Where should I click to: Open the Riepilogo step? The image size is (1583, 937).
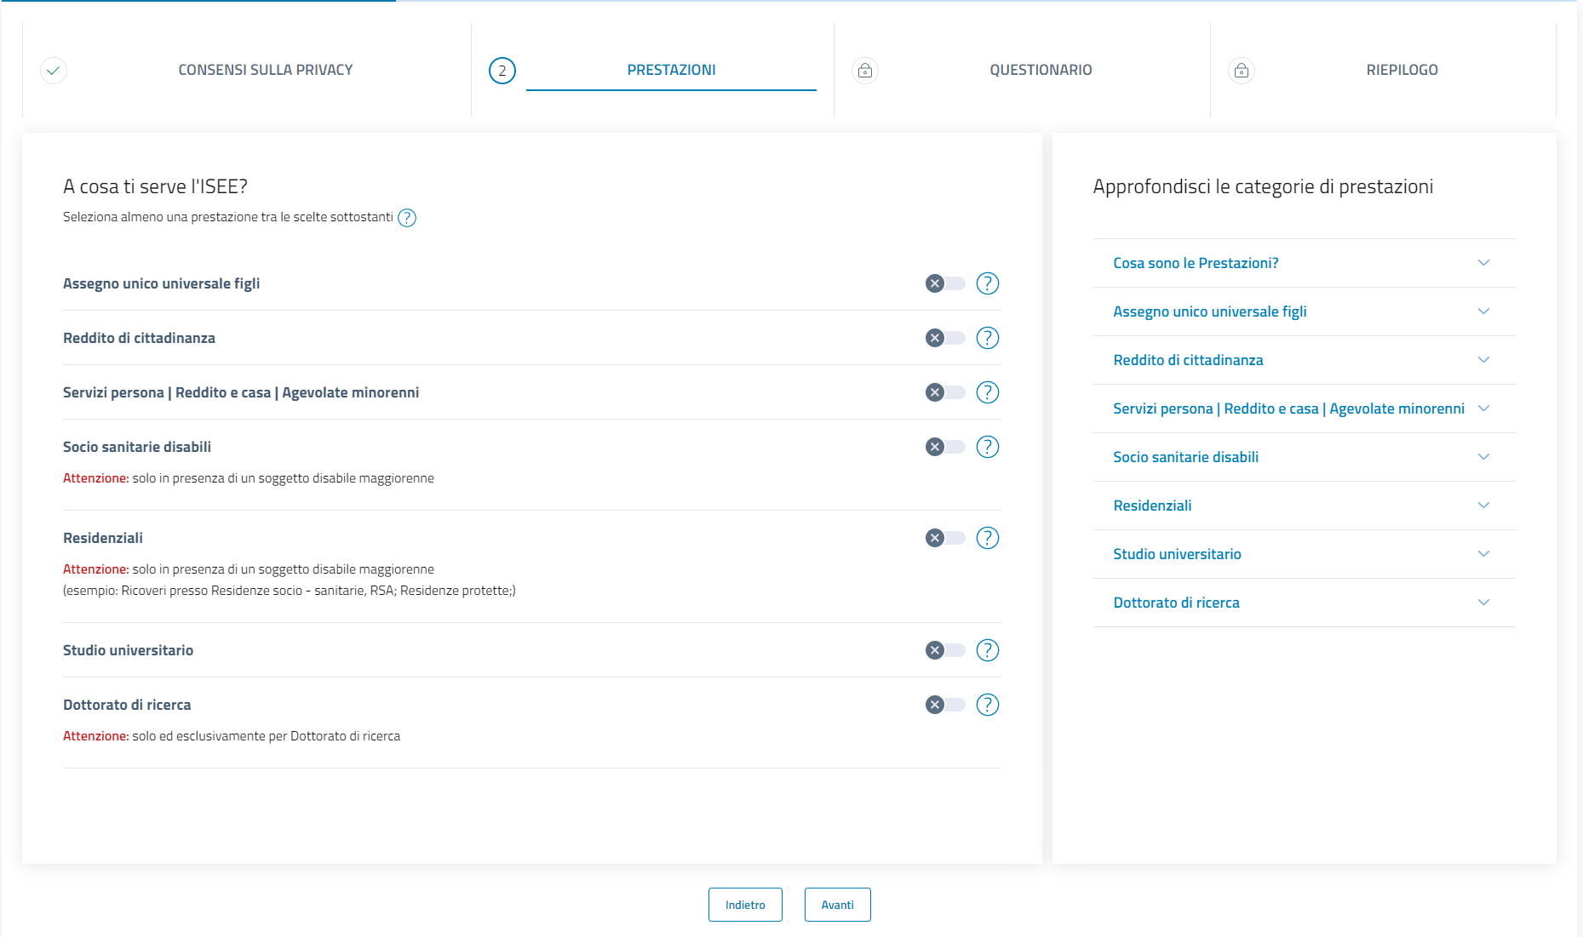tap(1402, 70)
